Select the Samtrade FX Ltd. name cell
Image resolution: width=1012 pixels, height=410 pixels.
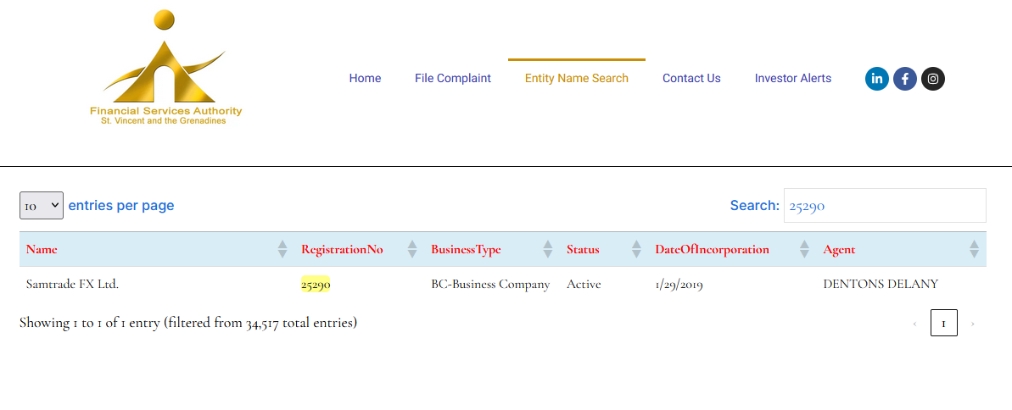(x=72, y=285)
